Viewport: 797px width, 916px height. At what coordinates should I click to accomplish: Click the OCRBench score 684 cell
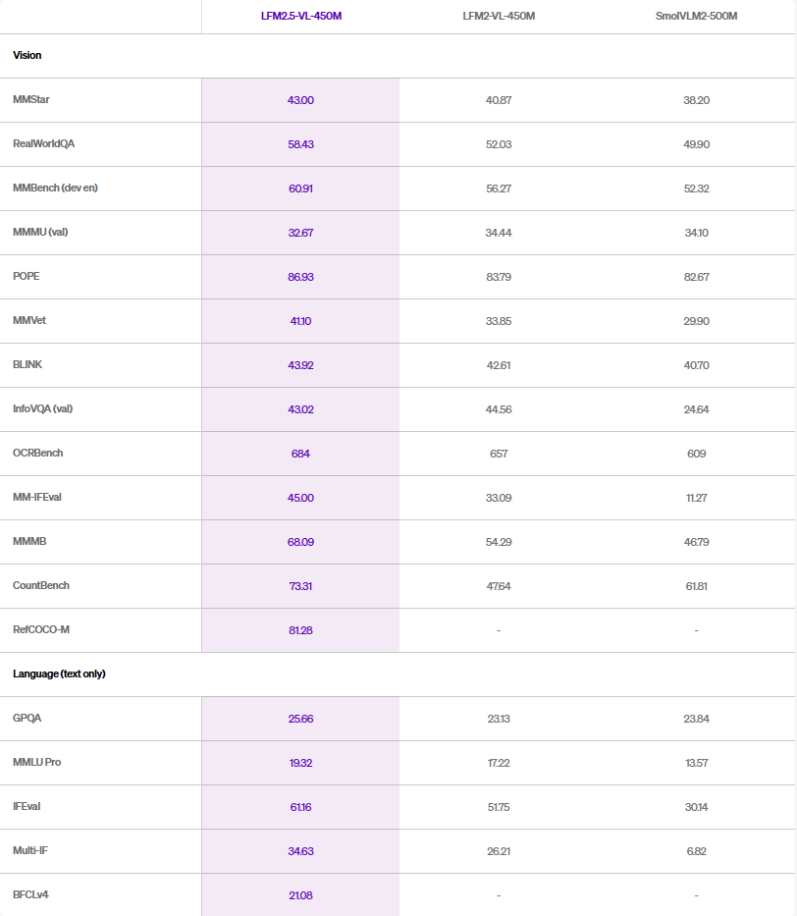pos(300,454)
